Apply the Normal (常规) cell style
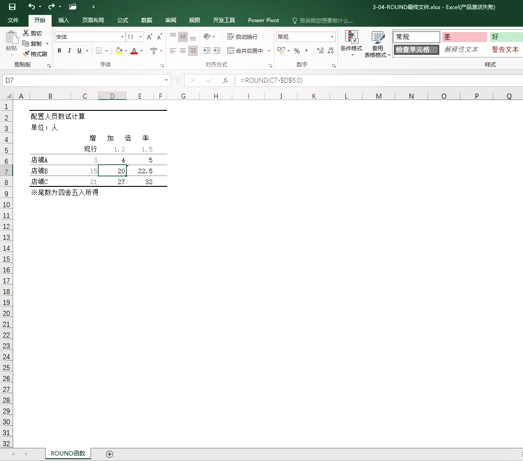This screenshot has width=523, height=461. pos(416,37)
